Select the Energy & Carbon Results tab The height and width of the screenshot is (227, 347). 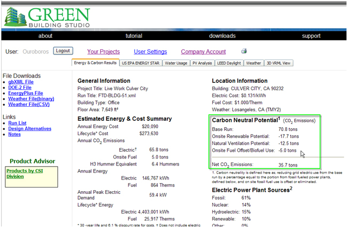click(95, 63)
